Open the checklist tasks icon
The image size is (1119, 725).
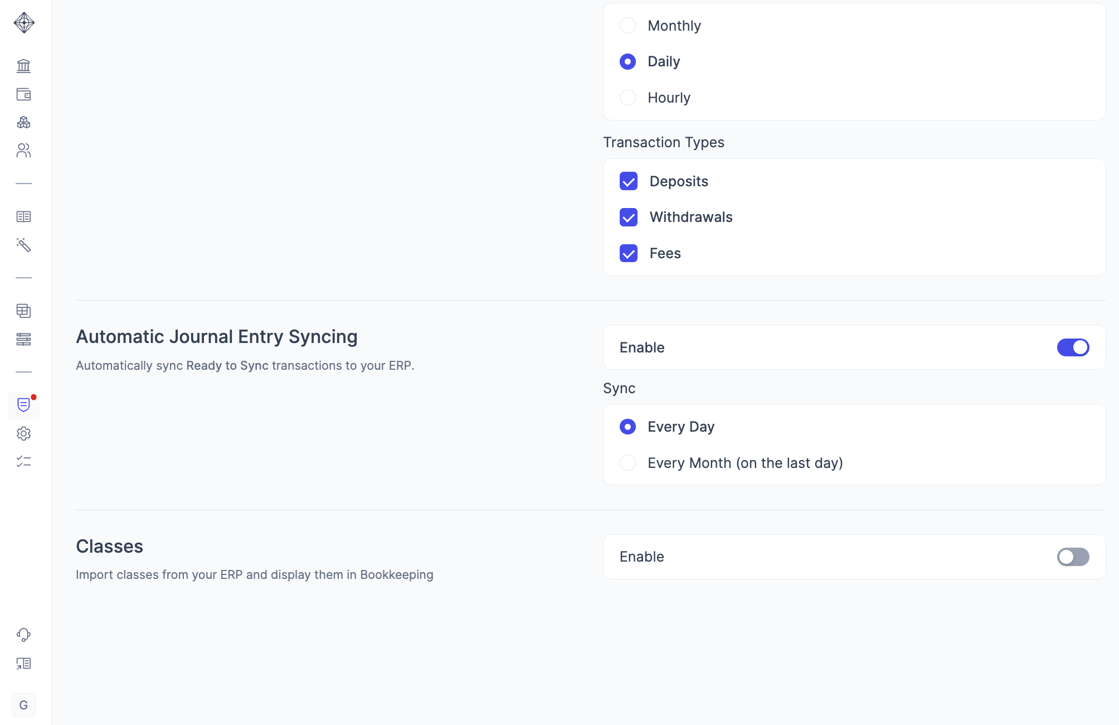click(x=23, y=462)
